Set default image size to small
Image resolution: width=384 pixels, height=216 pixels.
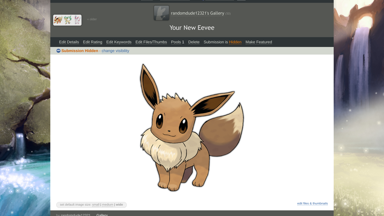(x=96, y=204)
